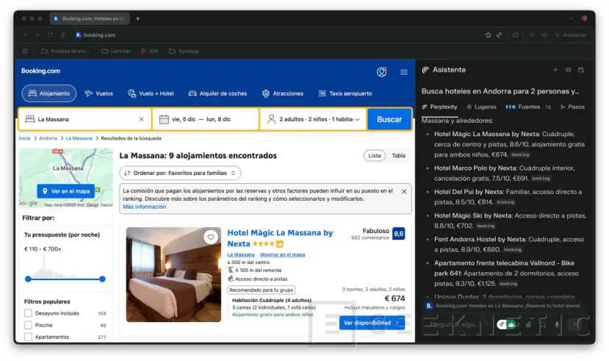Open the apps grid icon in the bookmarks bar

(25, 51)
